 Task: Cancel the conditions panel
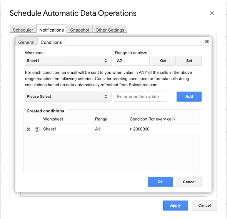click(x=189, y=182)
